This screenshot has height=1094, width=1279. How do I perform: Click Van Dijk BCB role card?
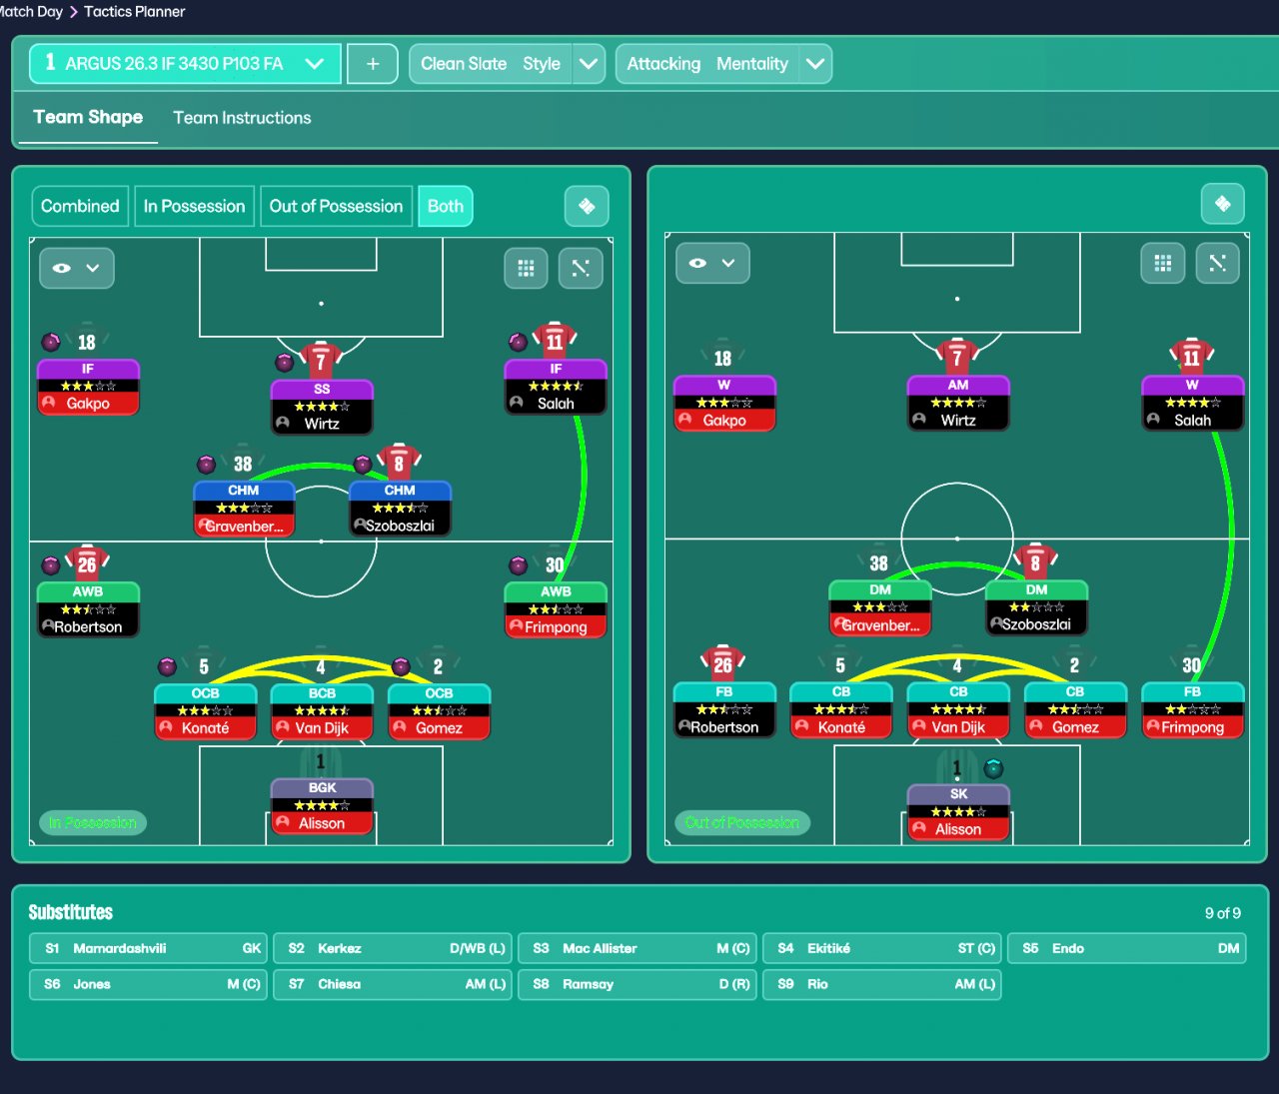322,711
